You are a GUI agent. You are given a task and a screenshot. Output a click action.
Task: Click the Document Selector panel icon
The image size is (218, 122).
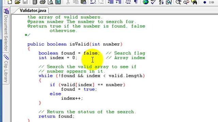(6, 11)
